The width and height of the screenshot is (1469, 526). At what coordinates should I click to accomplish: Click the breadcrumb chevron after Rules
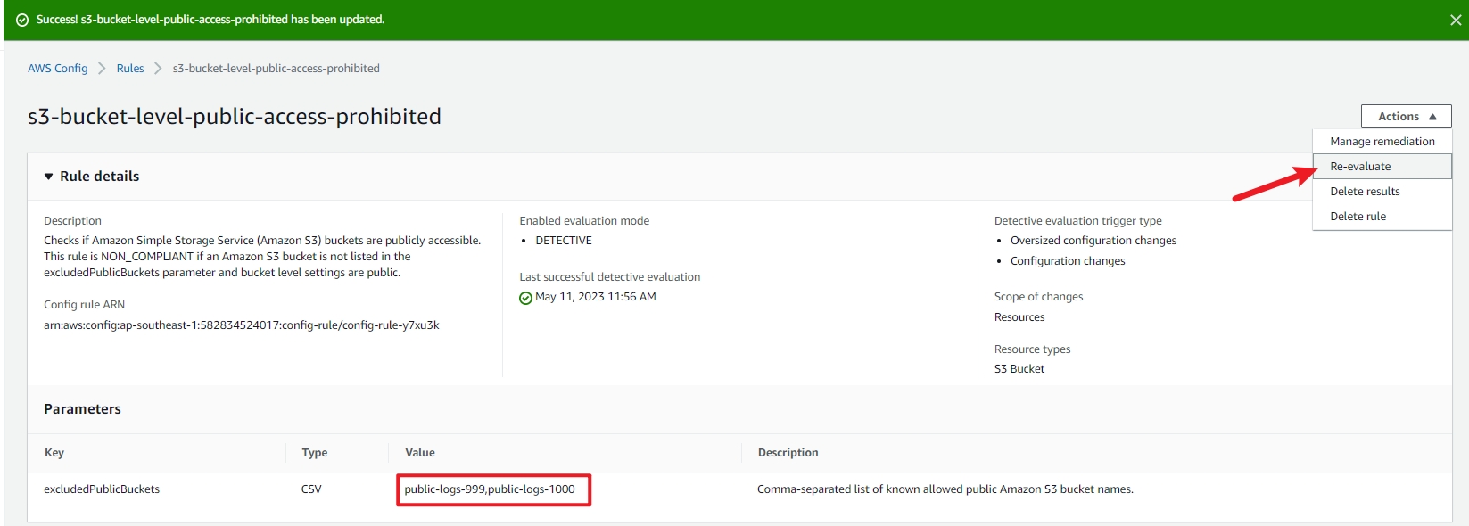pos(158,69)
